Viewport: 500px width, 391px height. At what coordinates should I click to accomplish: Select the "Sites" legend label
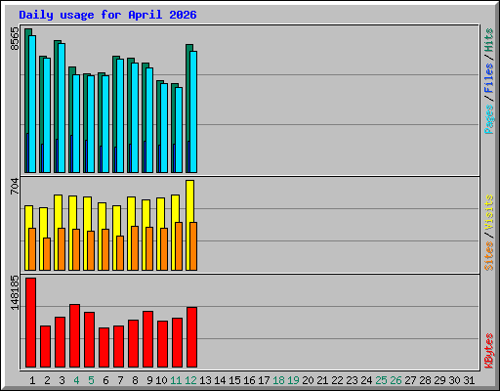click(x=489, y=256)
